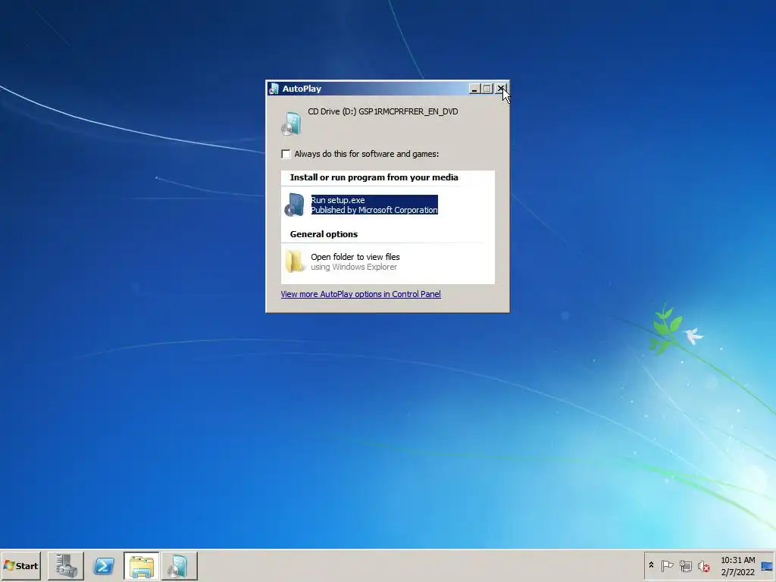Open Action Center flag icon

click(x=667, y=565)
